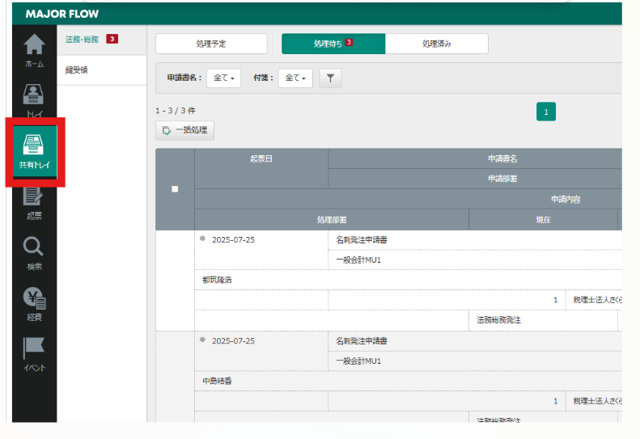The image size is (640, 439).
Task: Expand the 付箋 dropdown set to 全て
Action: tap(295, 78)
